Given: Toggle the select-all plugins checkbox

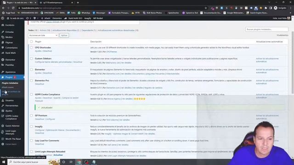Looking at the screenshot, I should [31, 42].
